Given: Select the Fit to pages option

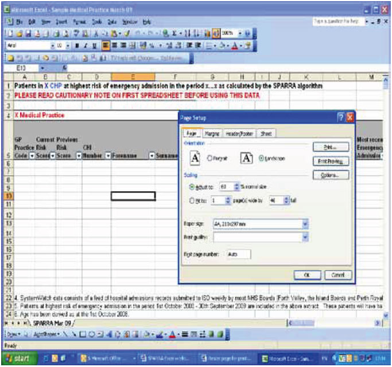Looking at the screenshot, I should [192, 200].
